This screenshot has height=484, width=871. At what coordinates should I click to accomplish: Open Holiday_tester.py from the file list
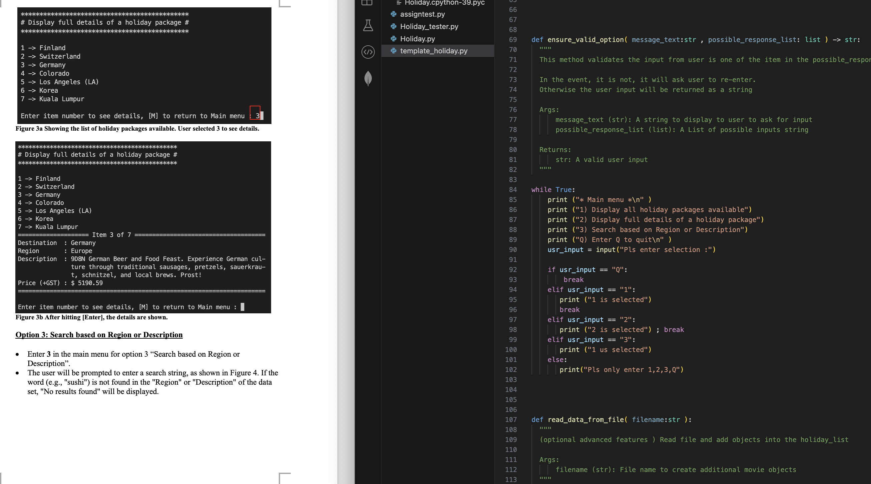click(x=429, y=26)
